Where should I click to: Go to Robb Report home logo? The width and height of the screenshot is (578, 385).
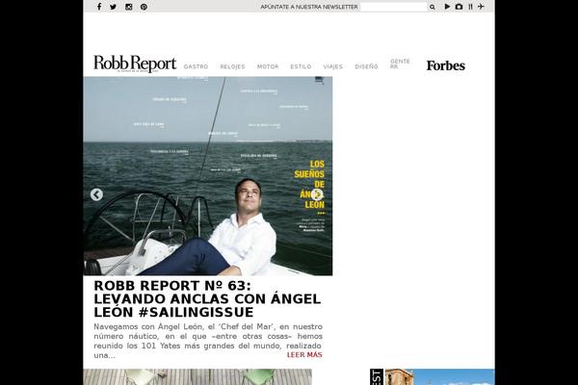pos(135,64)
